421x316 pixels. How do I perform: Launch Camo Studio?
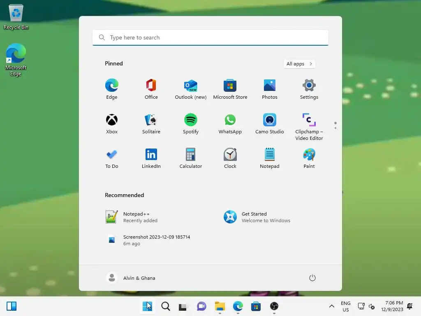270,124
